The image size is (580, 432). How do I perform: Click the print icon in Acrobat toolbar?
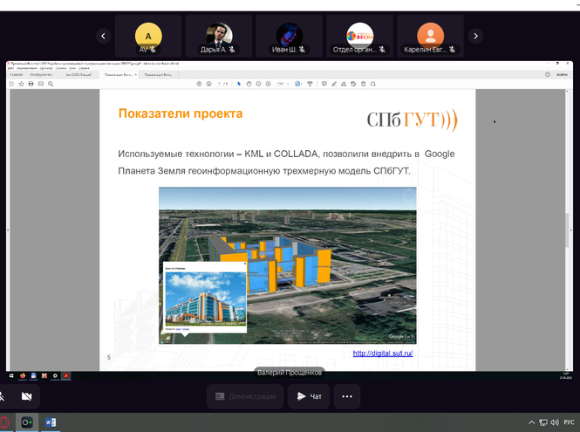pyautogui.click(x=31, y=84)
